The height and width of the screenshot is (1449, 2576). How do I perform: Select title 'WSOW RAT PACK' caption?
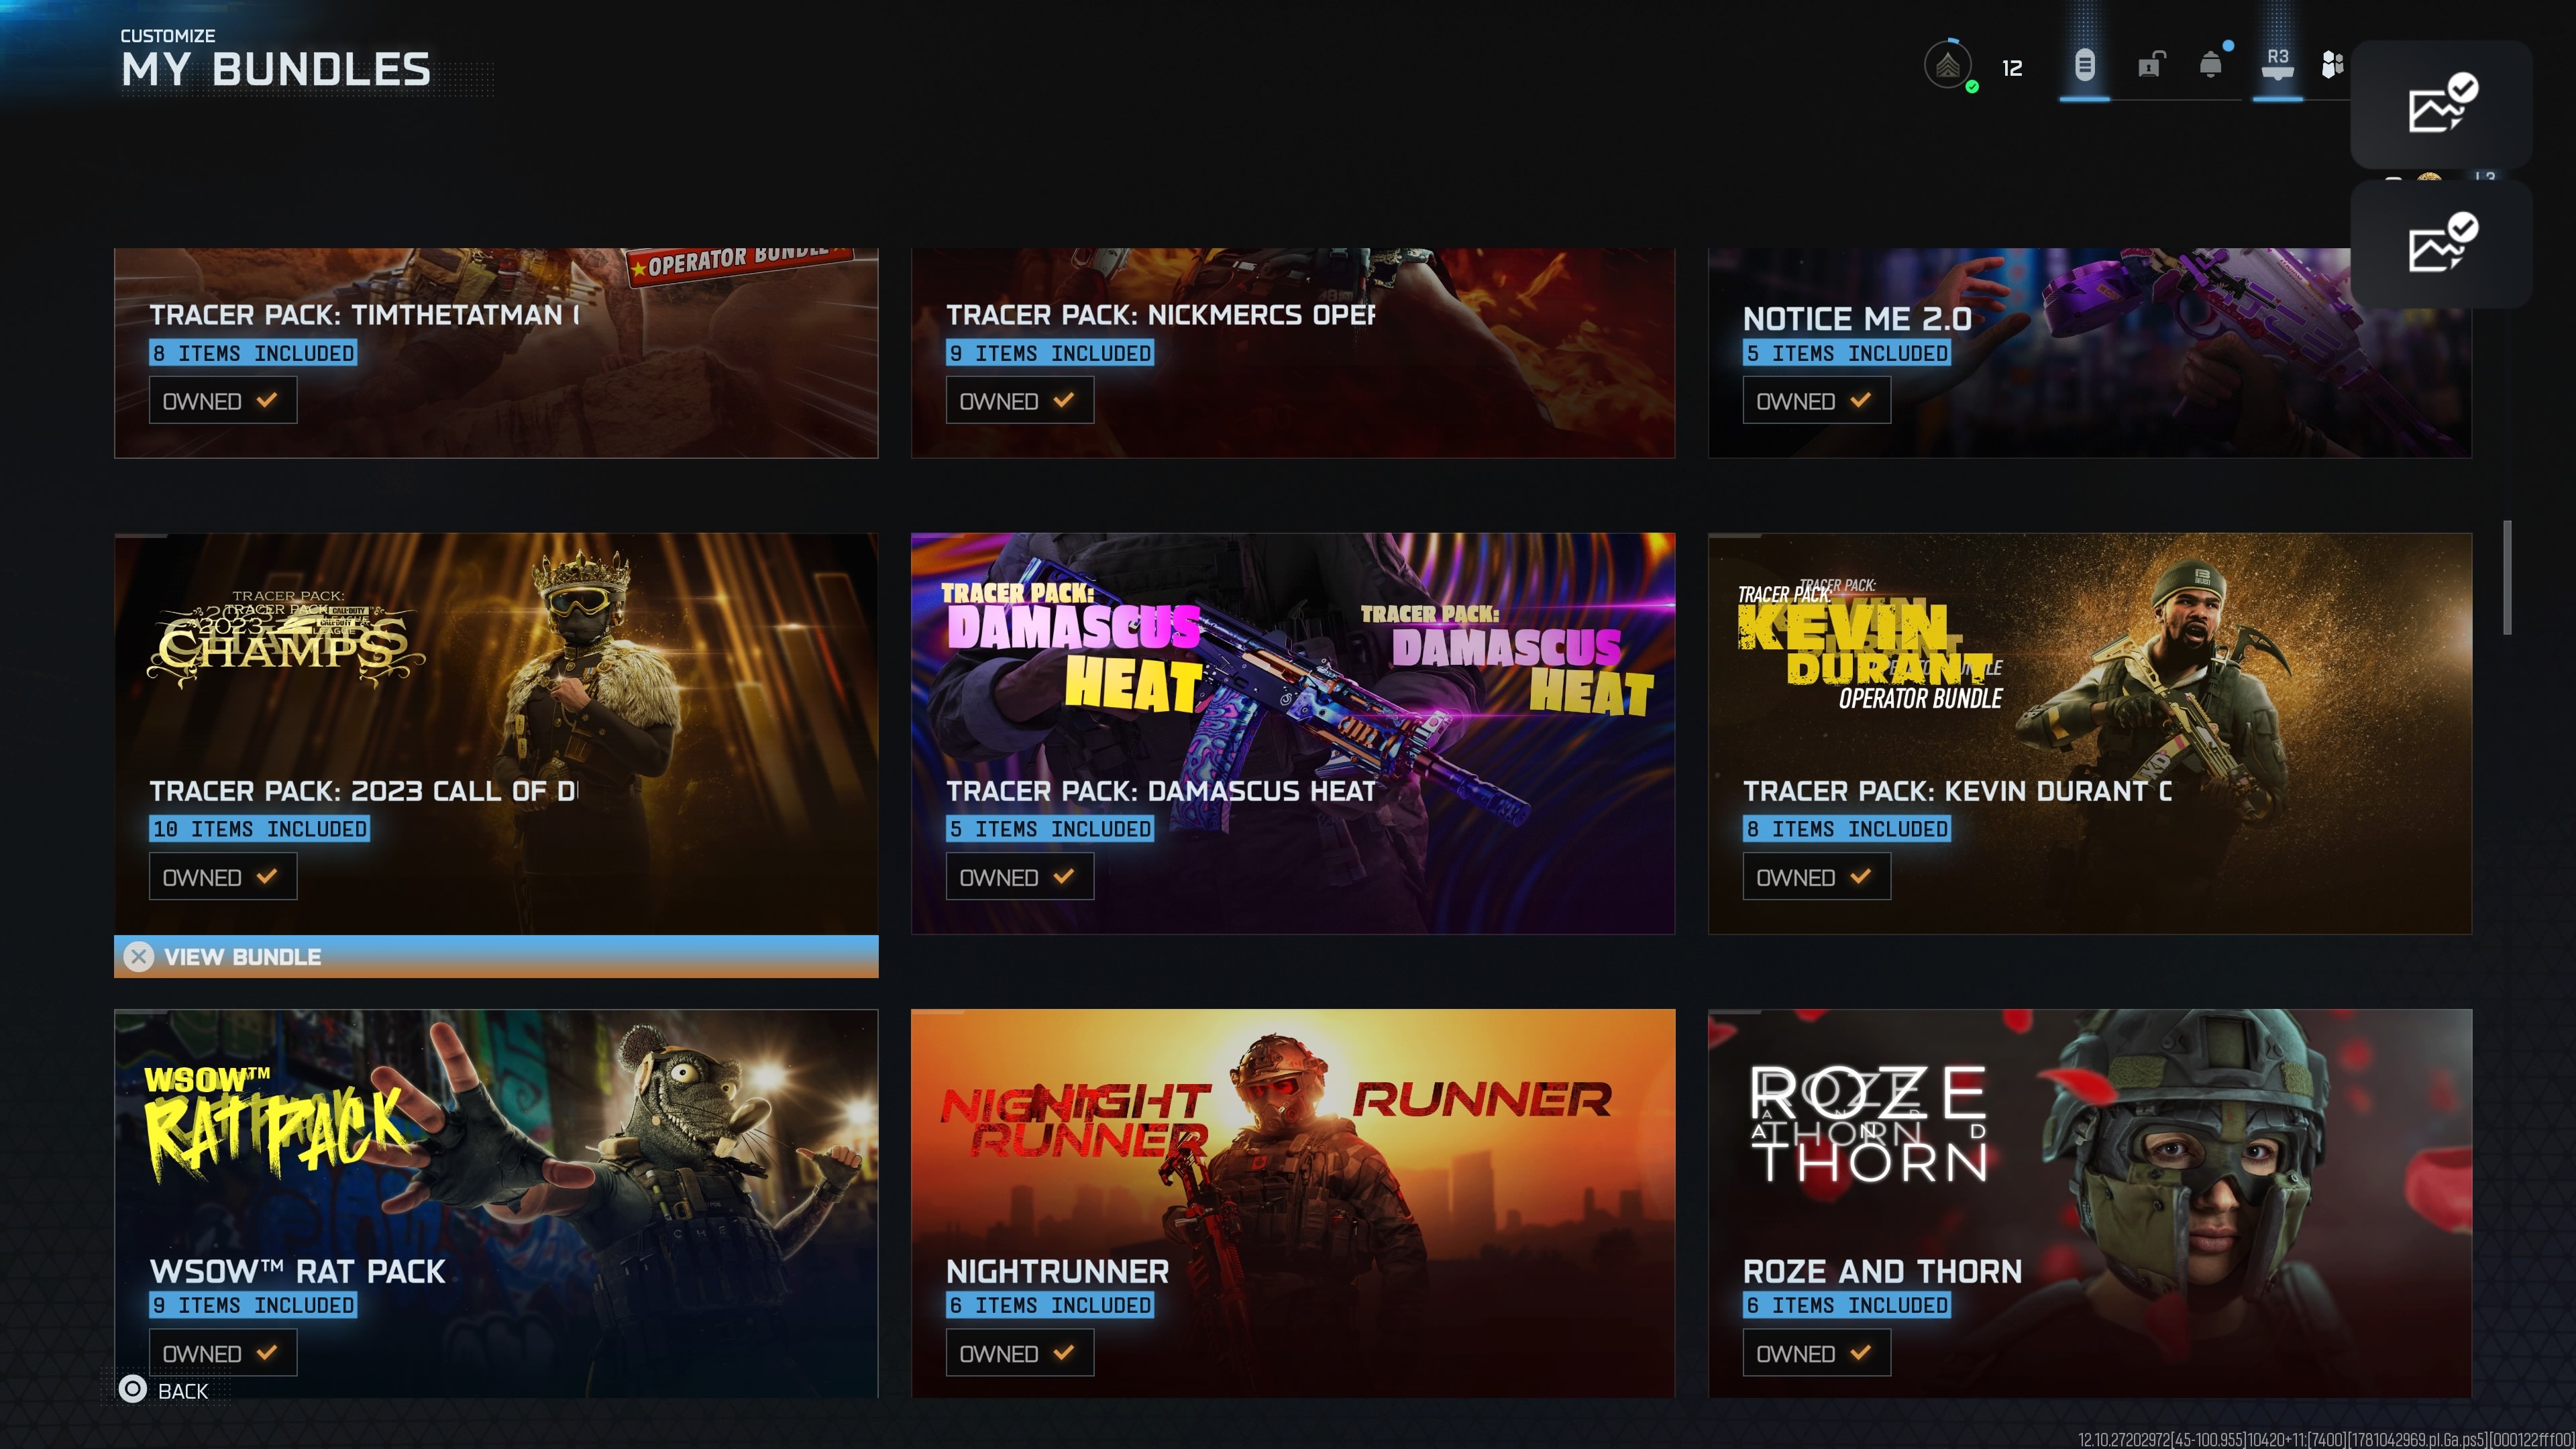(x=298, y=1271)
